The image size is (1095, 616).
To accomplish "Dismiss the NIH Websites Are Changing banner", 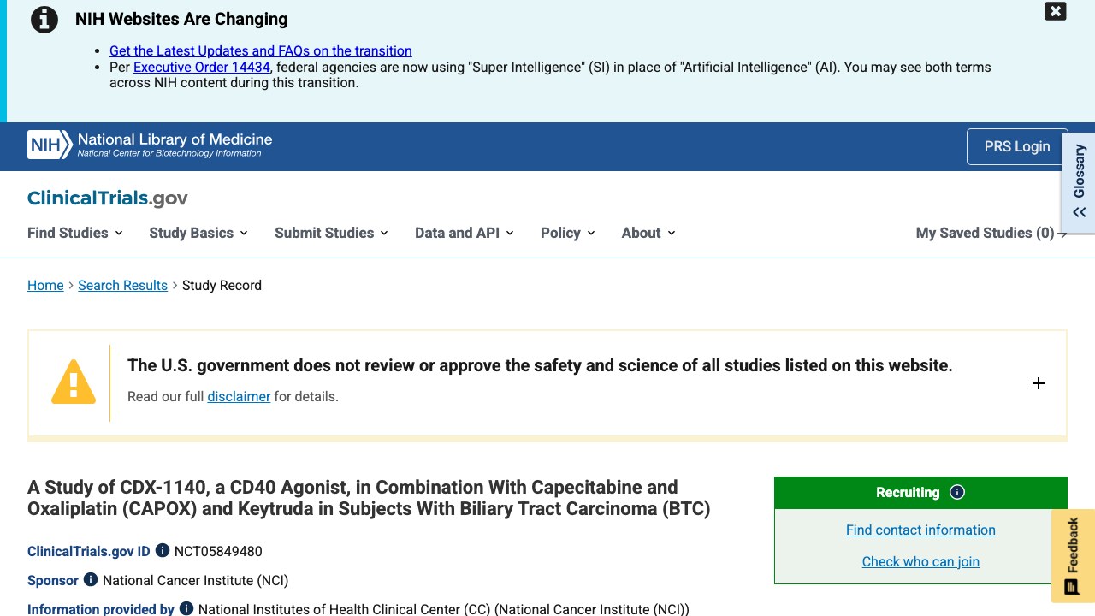I will point(1056,11).
